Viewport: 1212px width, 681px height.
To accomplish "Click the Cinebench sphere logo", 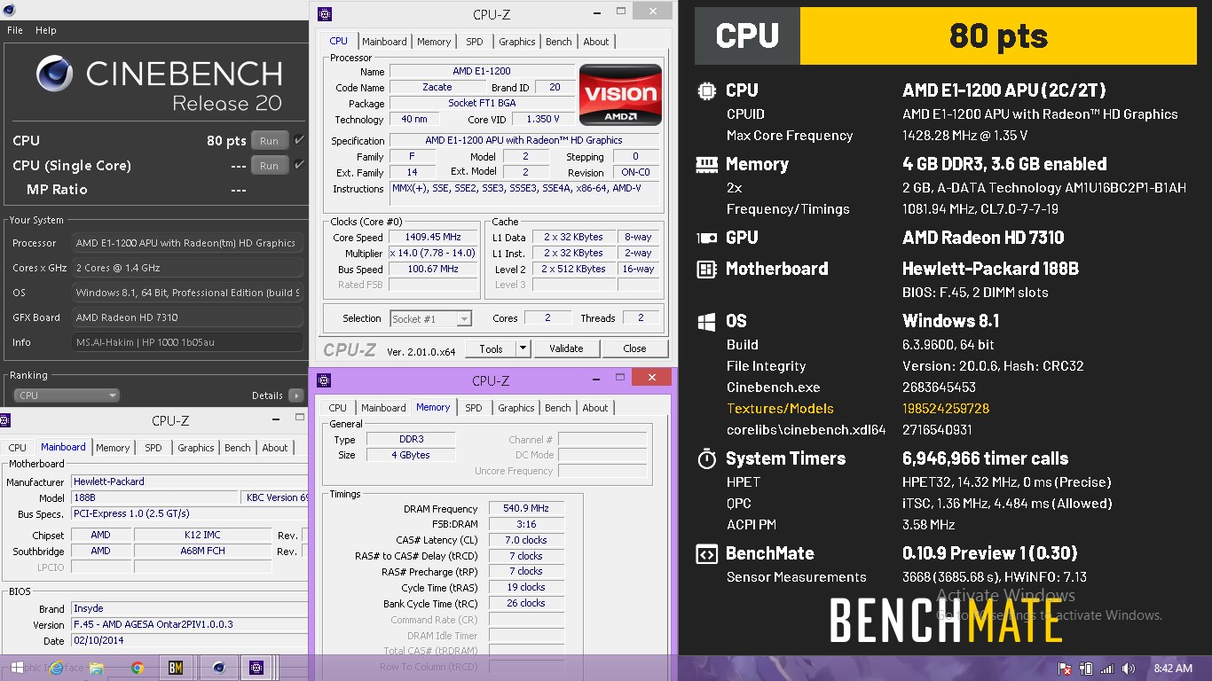I will pyautogui.click(x=54, y=74).
